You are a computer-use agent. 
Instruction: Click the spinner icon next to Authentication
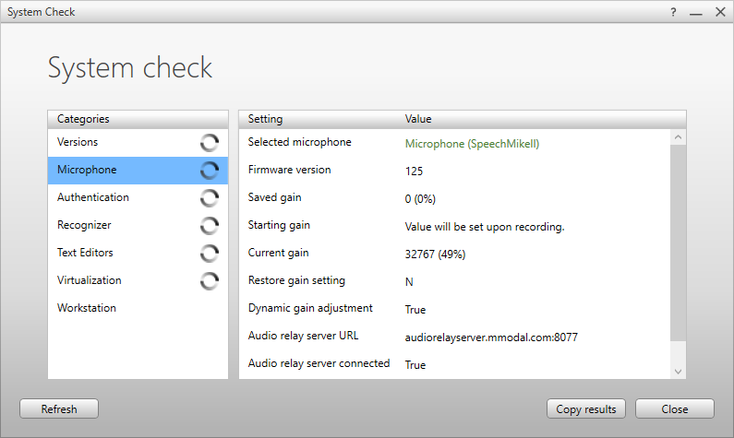[x=210, y=197]
